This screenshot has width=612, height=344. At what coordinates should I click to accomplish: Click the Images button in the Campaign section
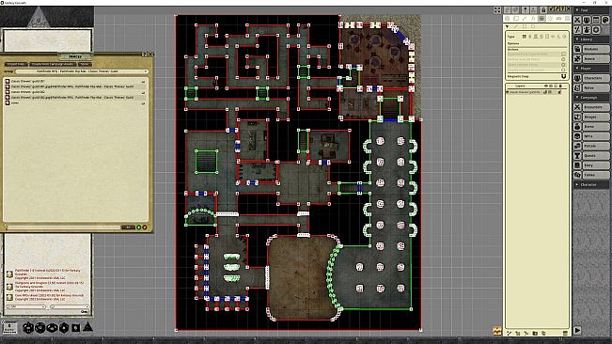tap(596, 117)
